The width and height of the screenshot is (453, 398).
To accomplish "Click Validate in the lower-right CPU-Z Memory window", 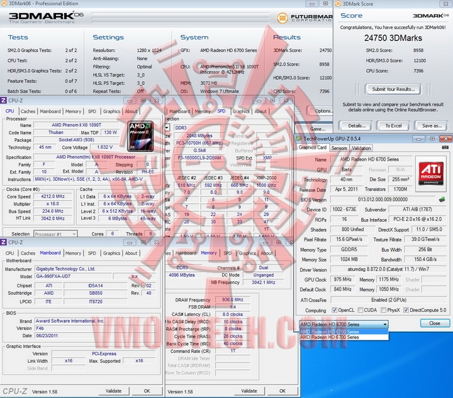I will [x=249, y=391].
